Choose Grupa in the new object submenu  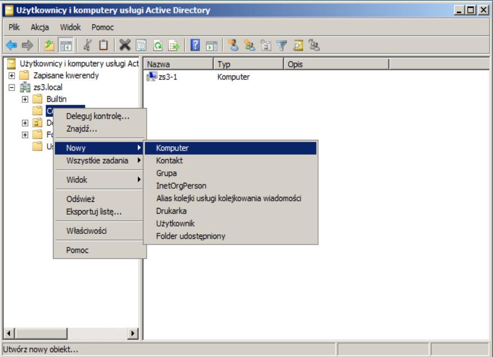166,173
